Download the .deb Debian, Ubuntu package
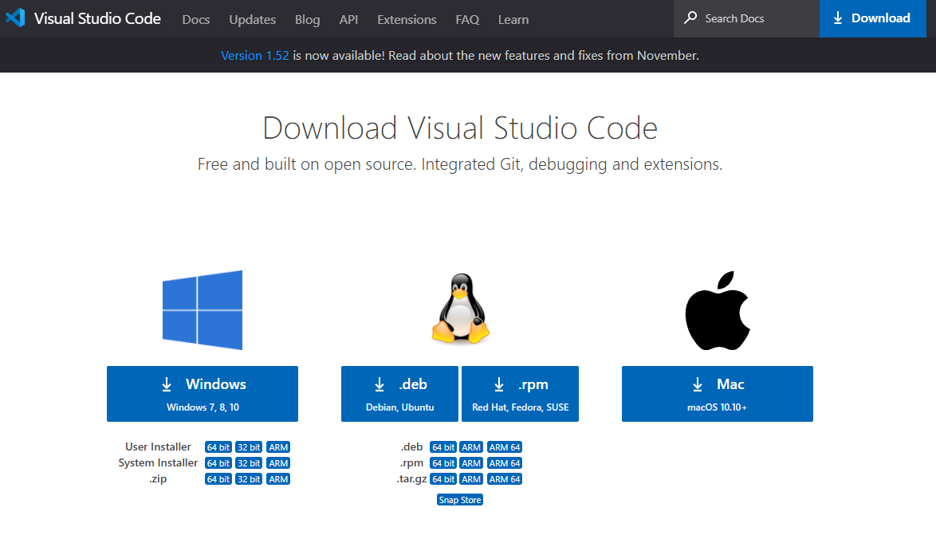The height and width of the screenshot is (535, 936). 400,394
